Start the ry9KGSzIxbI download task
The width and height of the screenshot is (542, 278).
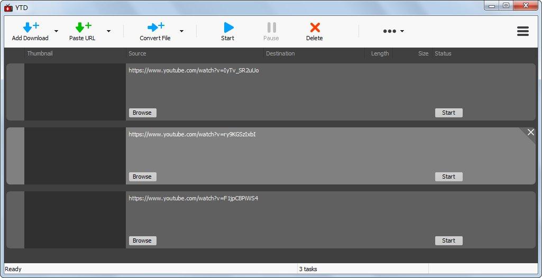point(449,177)
